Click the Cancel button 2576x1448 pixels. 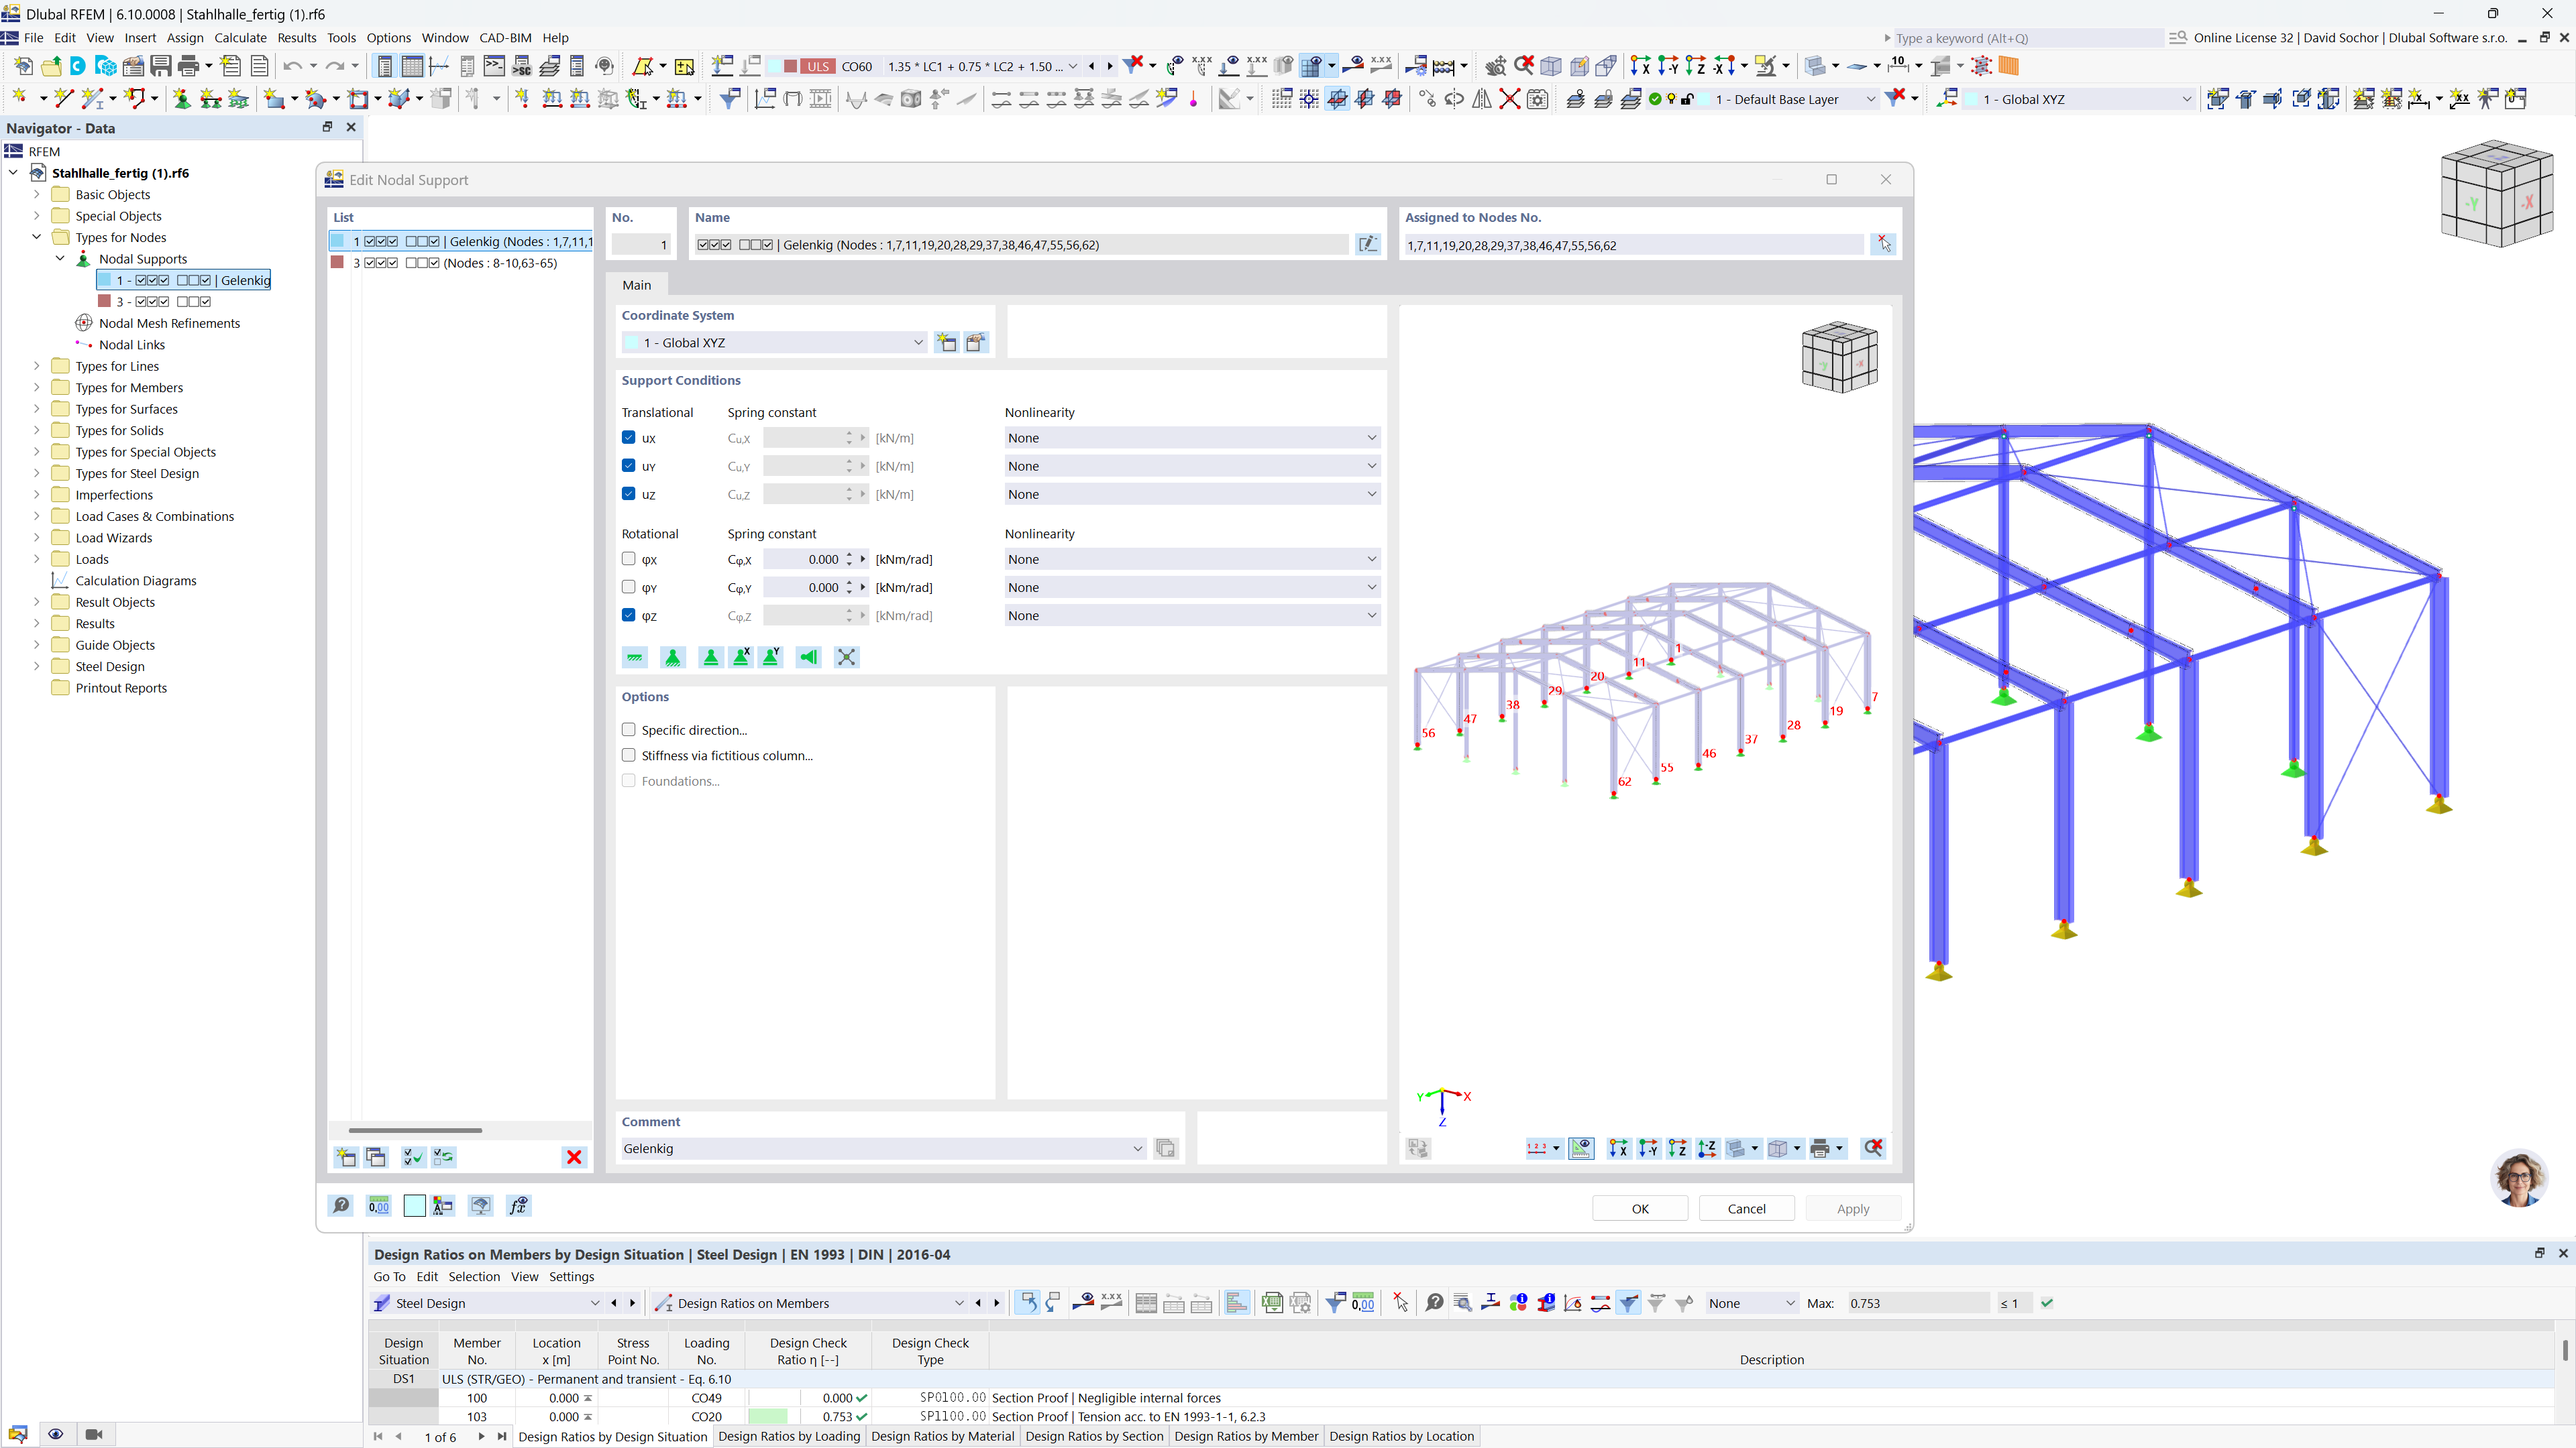point(1746,1208)
